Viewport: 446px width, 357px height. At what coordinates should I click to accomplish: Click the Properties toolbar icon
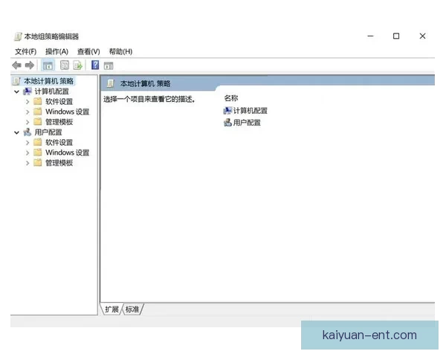[x=65, y=65]
